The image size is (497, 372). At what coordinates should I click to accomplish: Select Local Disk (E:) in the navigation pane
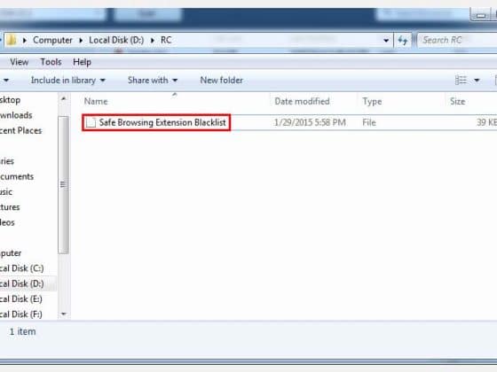[x=21, y=298]
